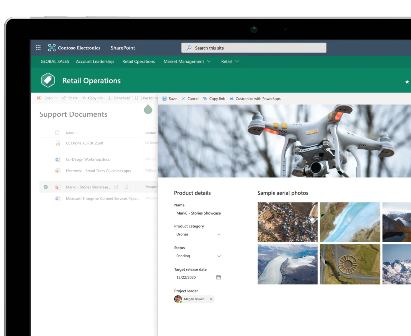This screenshot has height=336, width=411.
Task: Open the Account Leadership nav item
Action: tap(95, 62)
